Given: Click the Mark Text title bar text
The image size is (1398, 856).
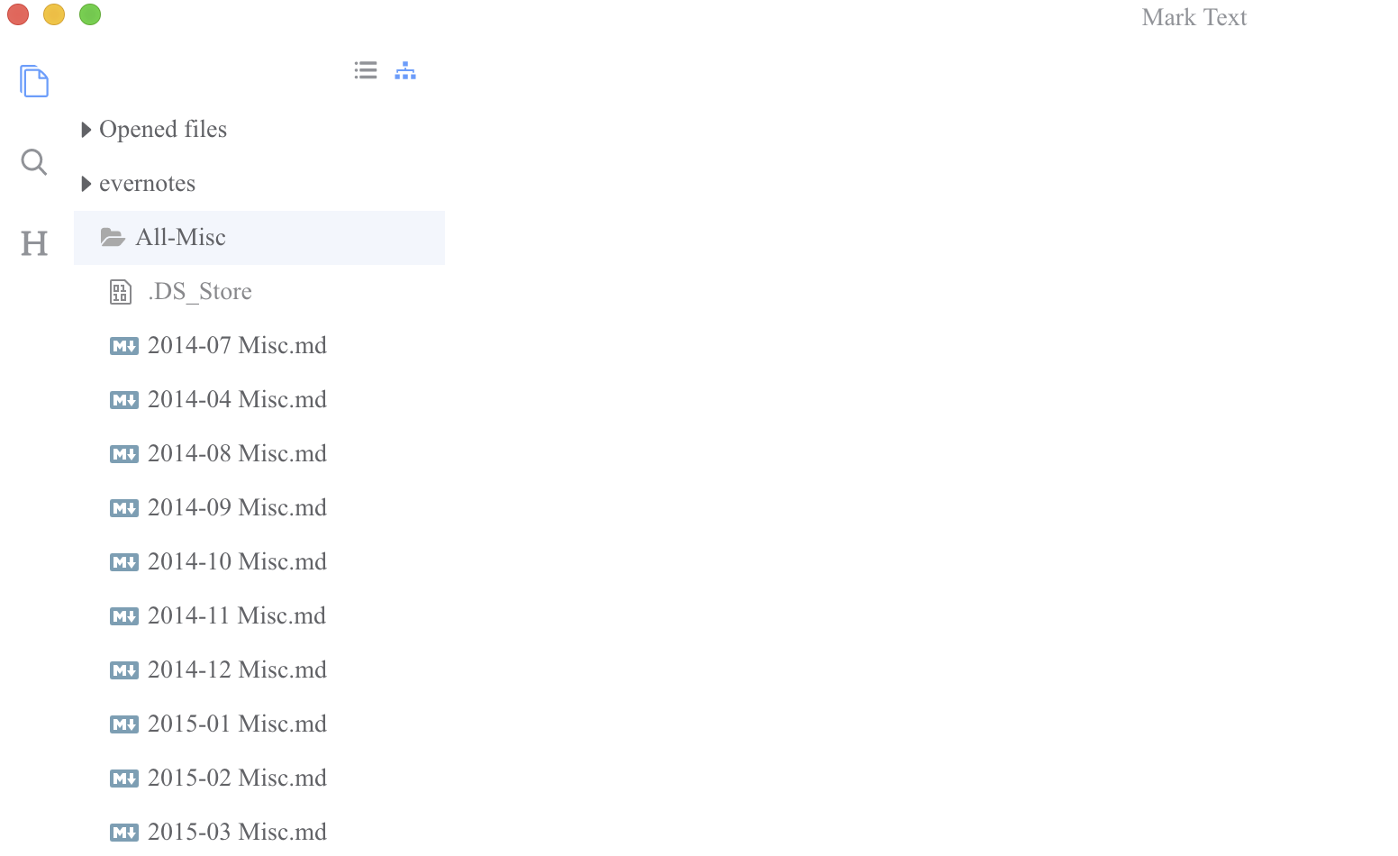Looking at the screenshot, I should click(x=1194, y=16).
